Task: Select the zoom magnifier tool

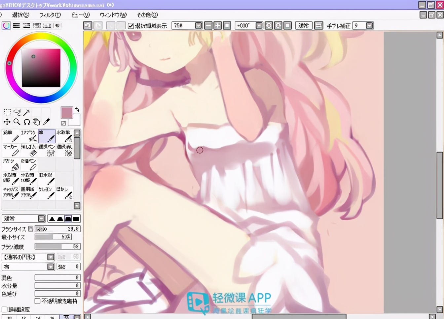Action: (17, 122)
